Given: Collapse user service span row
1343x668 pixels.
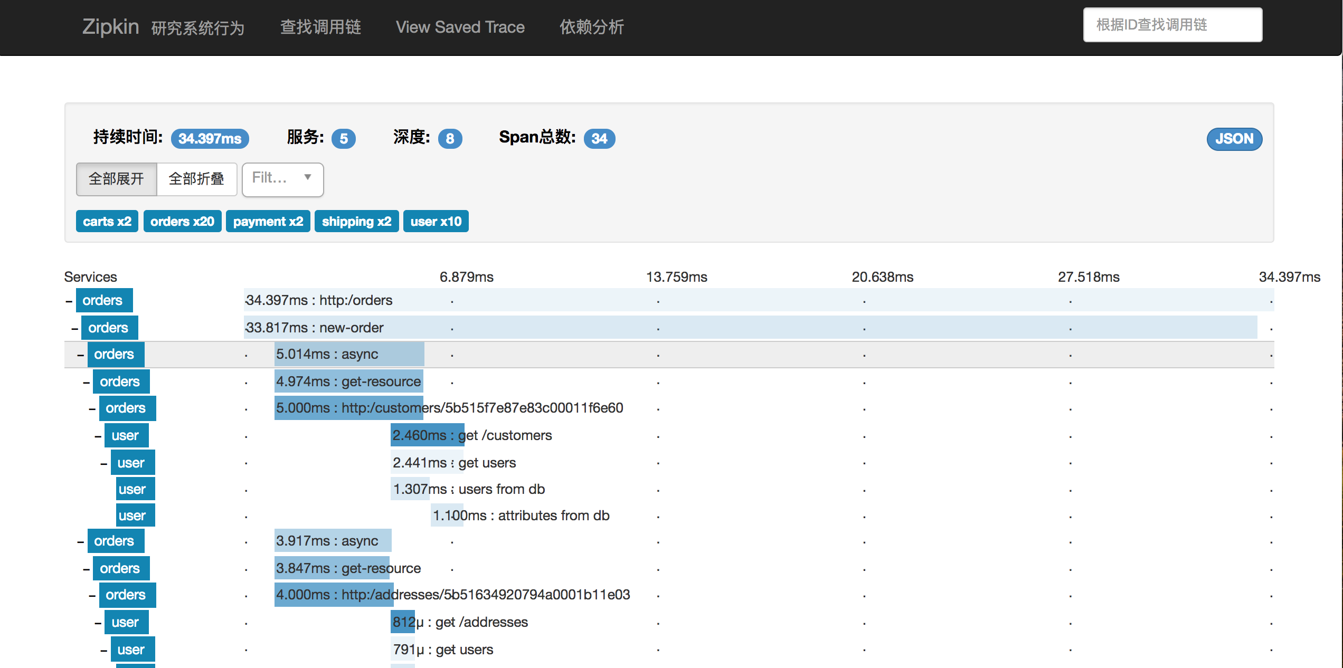Looking at the screenshot, I should (x=97, y=435).
